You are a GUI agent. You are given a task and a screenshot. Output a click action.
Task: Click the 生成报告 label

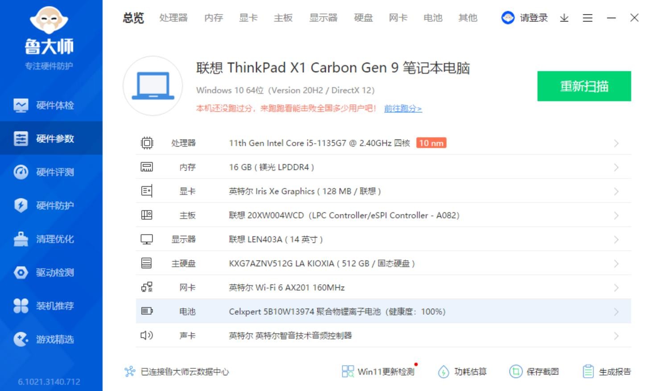pos(615,371)
